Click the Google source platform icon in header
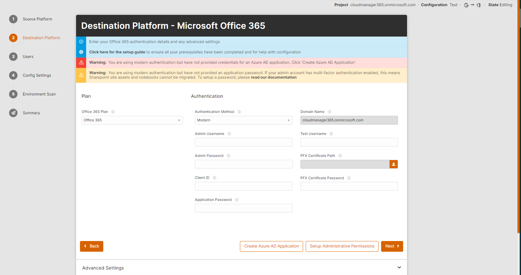521x275 pixels. [x=466, y=5]
